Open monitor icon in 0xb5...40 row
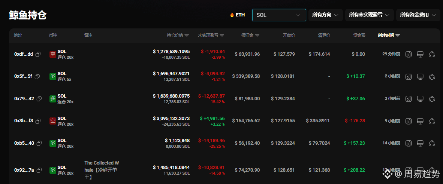 420,143
